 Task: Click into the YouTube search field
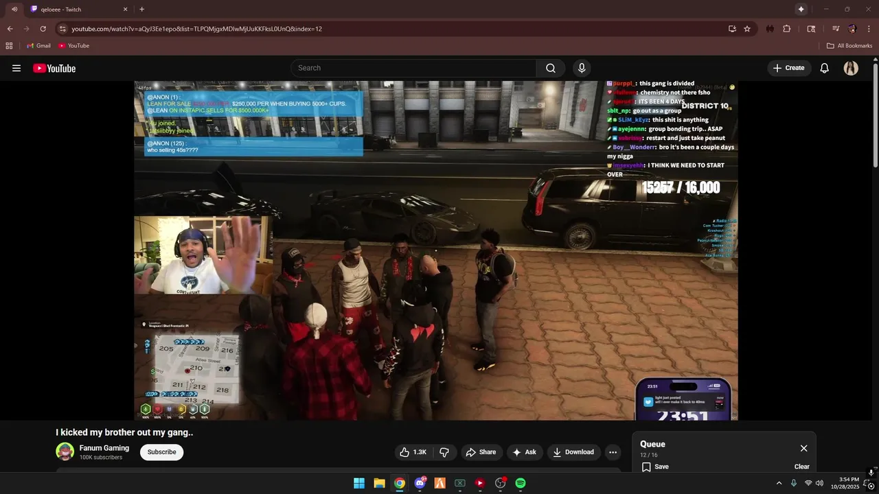pos(413,68)
